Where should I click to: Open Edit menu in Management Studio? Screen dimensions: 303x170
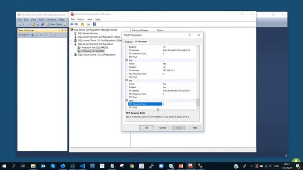tap(26, 19)
